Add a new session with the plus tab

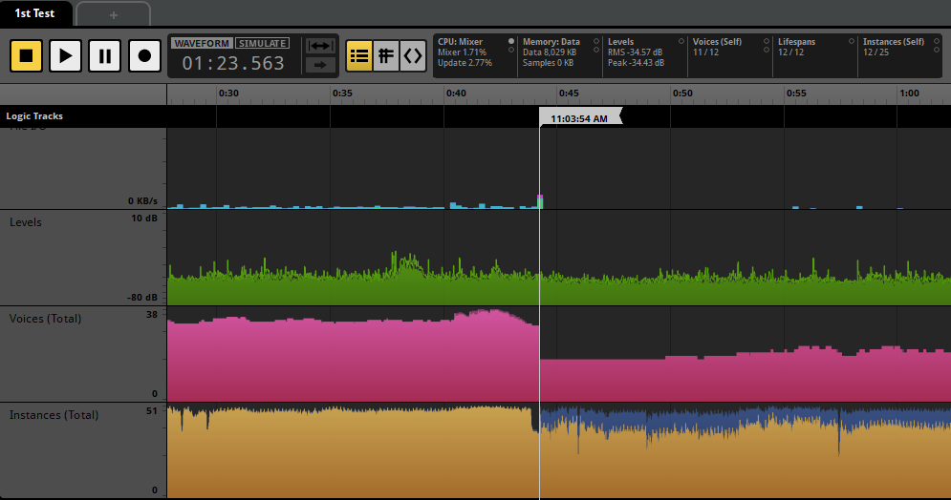(114, 14)
